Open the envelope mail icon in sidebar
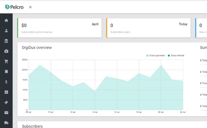The height and width of the screenshot is (128, 207). click(x=6, y=112)
